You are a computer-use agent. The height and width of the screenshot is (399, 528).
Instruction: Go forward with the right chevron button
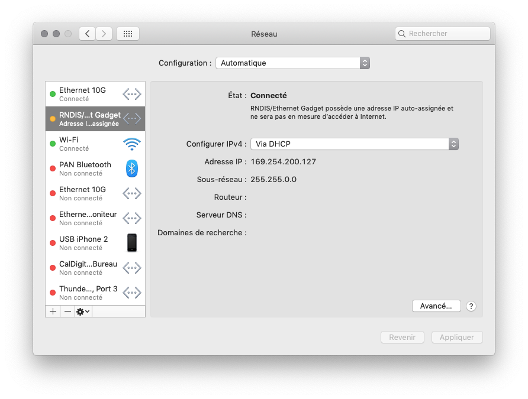point(104,34)
